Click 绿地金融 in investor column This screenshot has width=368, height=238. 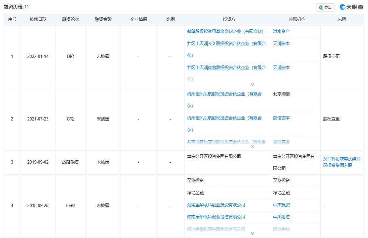coord(195,193)
